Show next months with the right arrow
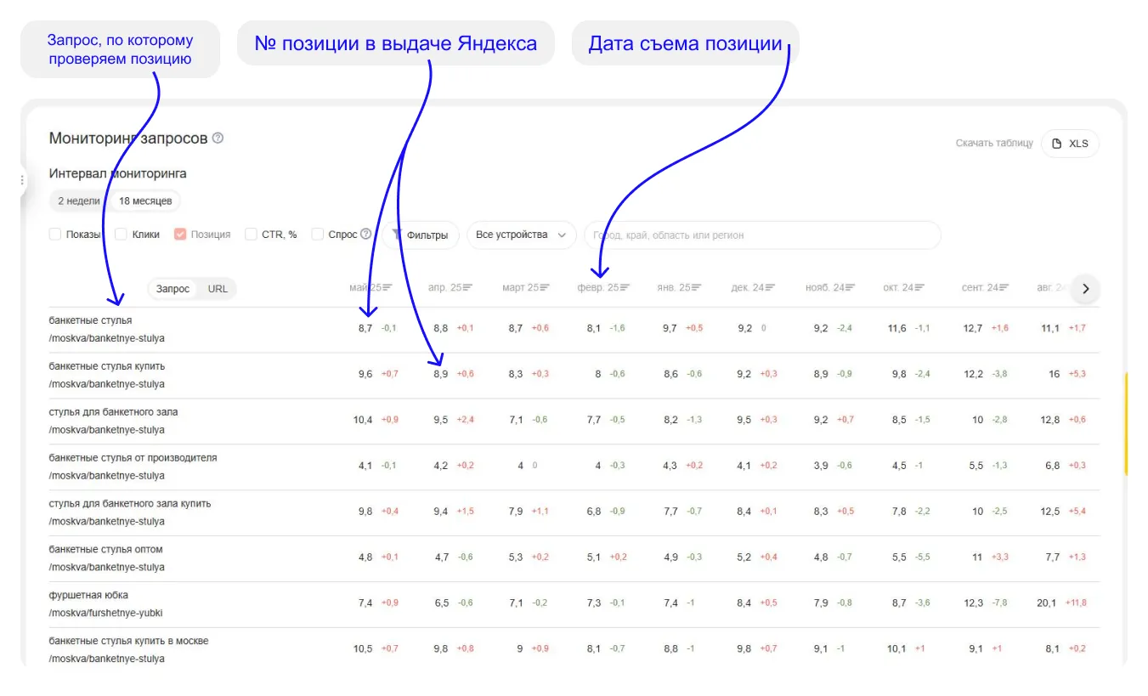The width and height of the screenshot is (1148, 696). [1085, 289]
